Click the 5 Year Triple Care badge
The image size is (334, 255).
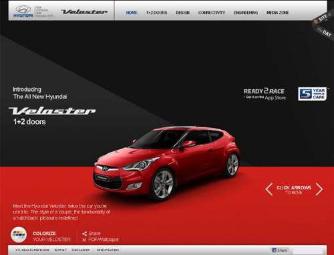click(x=312, y=94)
